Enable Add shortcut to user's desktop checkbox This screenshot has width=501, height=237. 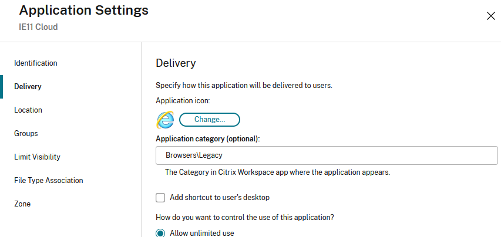(160, 198)
